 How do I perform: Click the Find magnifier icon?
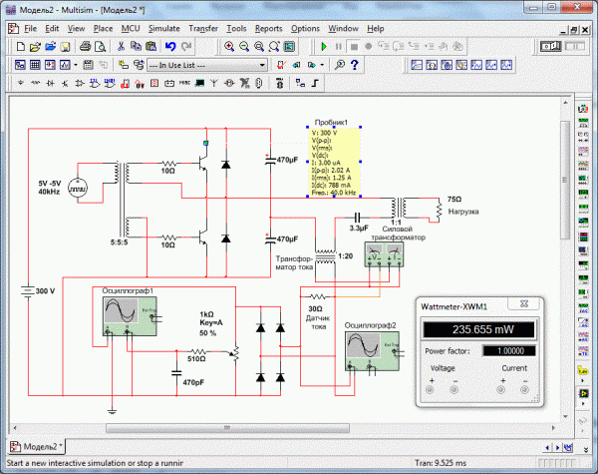click(x=340, y=65)
